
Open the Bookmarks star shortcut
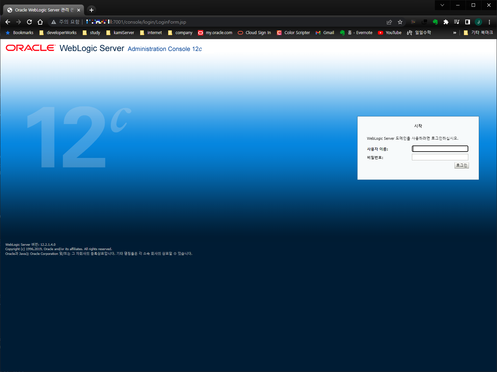pos(19,33)
